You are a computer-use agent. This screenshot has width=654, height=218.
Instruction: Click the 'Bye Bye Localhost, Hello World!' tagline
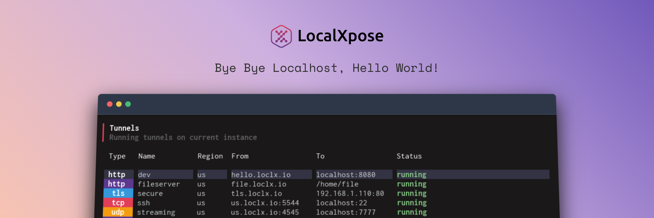[x=327, y=68]
